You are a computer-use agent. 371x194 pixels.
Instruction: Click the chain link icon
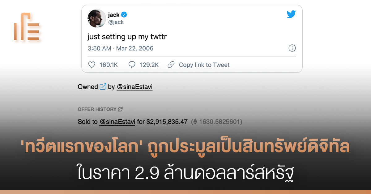click(x=171, y=65)
